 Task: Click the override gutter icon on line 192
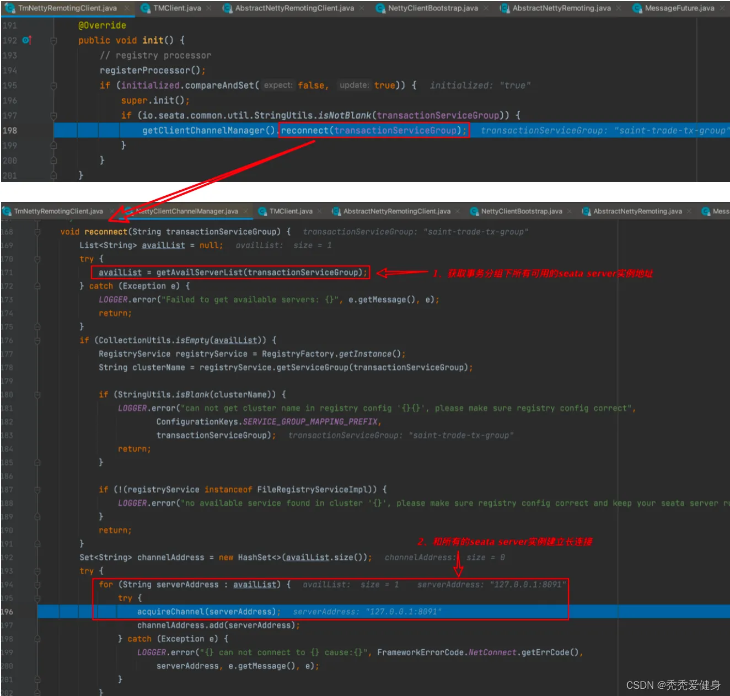tap(26, 40)
